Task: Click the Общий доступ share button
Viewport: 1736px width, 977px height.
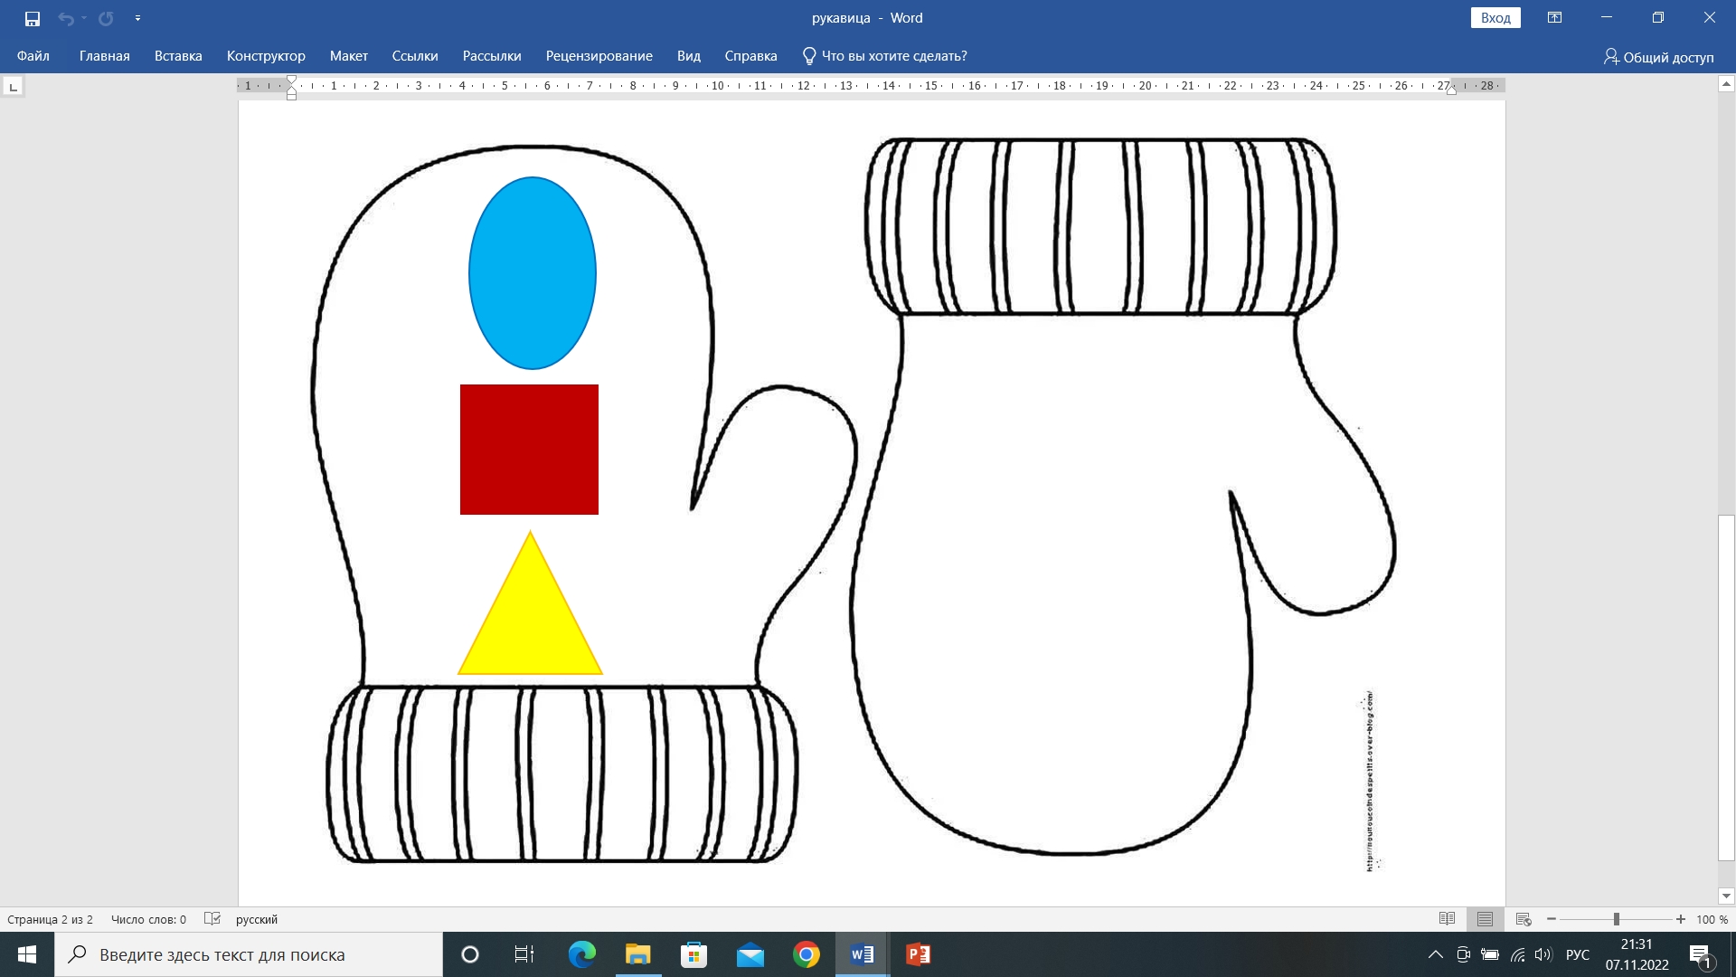Action: click(1658, 57)
